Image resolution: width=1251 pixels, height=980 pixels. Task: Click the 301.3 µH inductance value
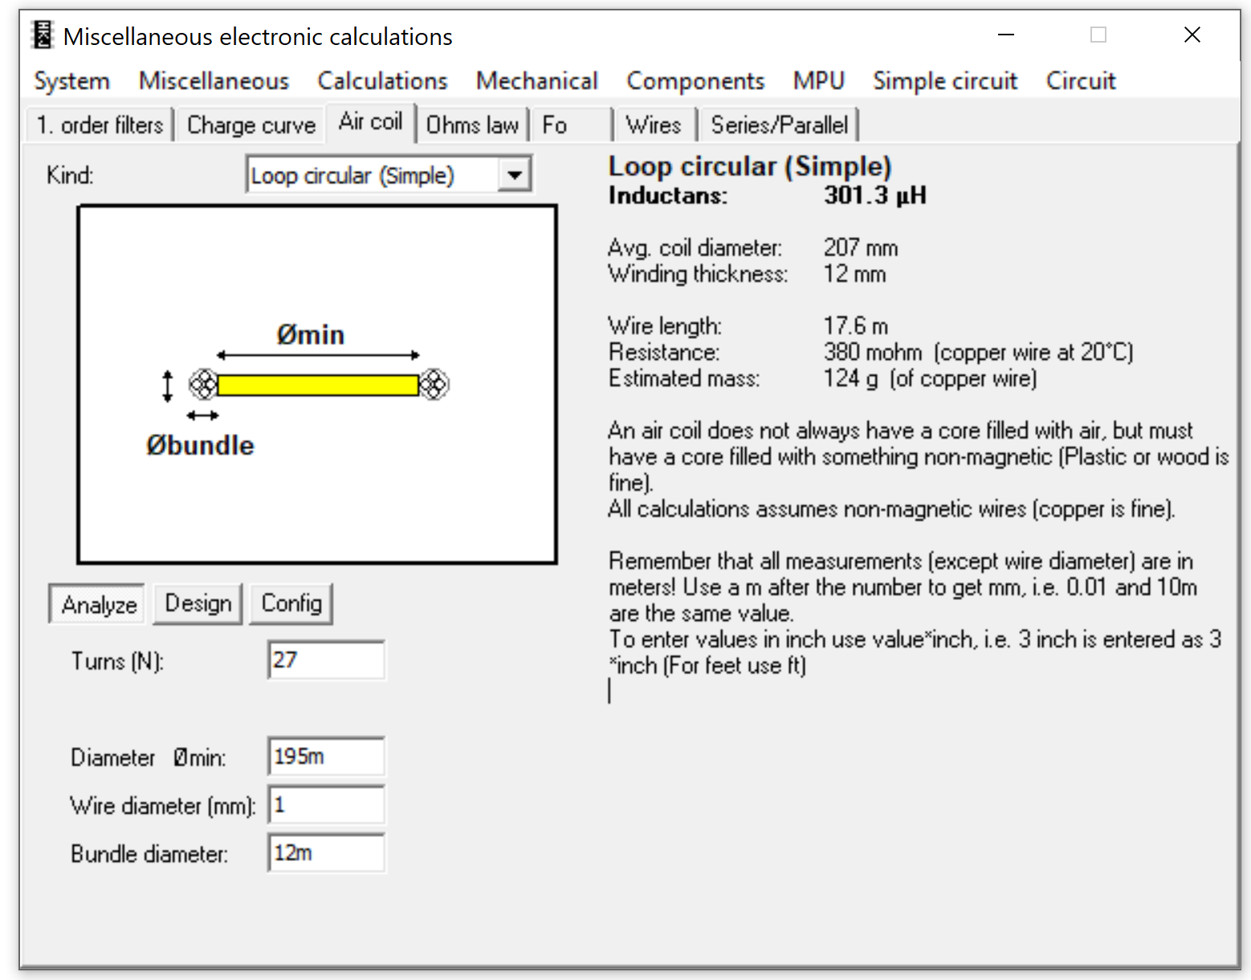point(875,195)
